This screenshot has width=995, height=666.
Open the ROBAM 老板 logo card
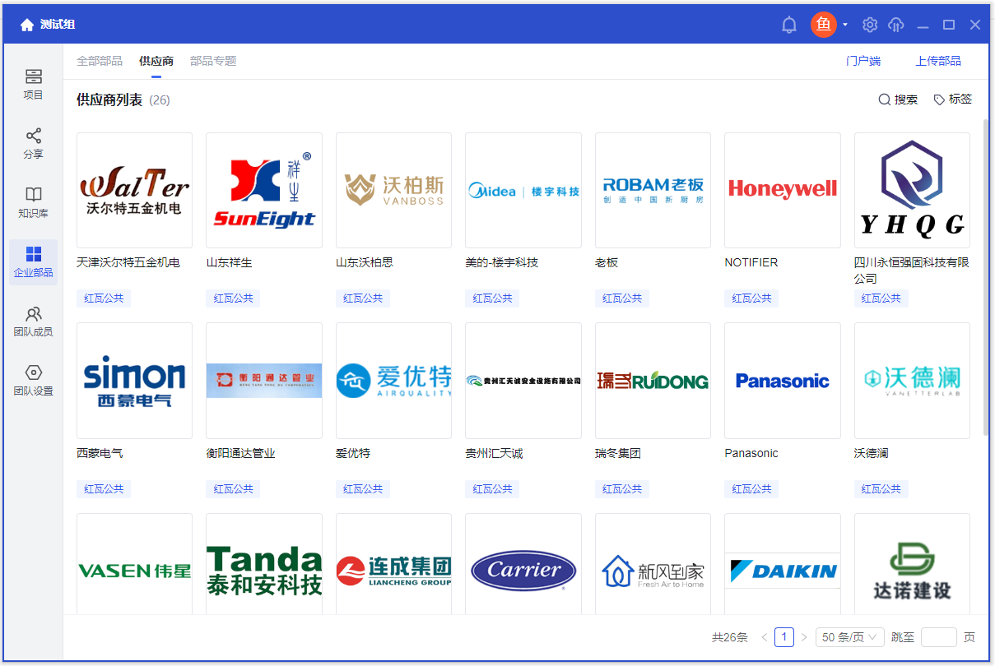point(653,190)
